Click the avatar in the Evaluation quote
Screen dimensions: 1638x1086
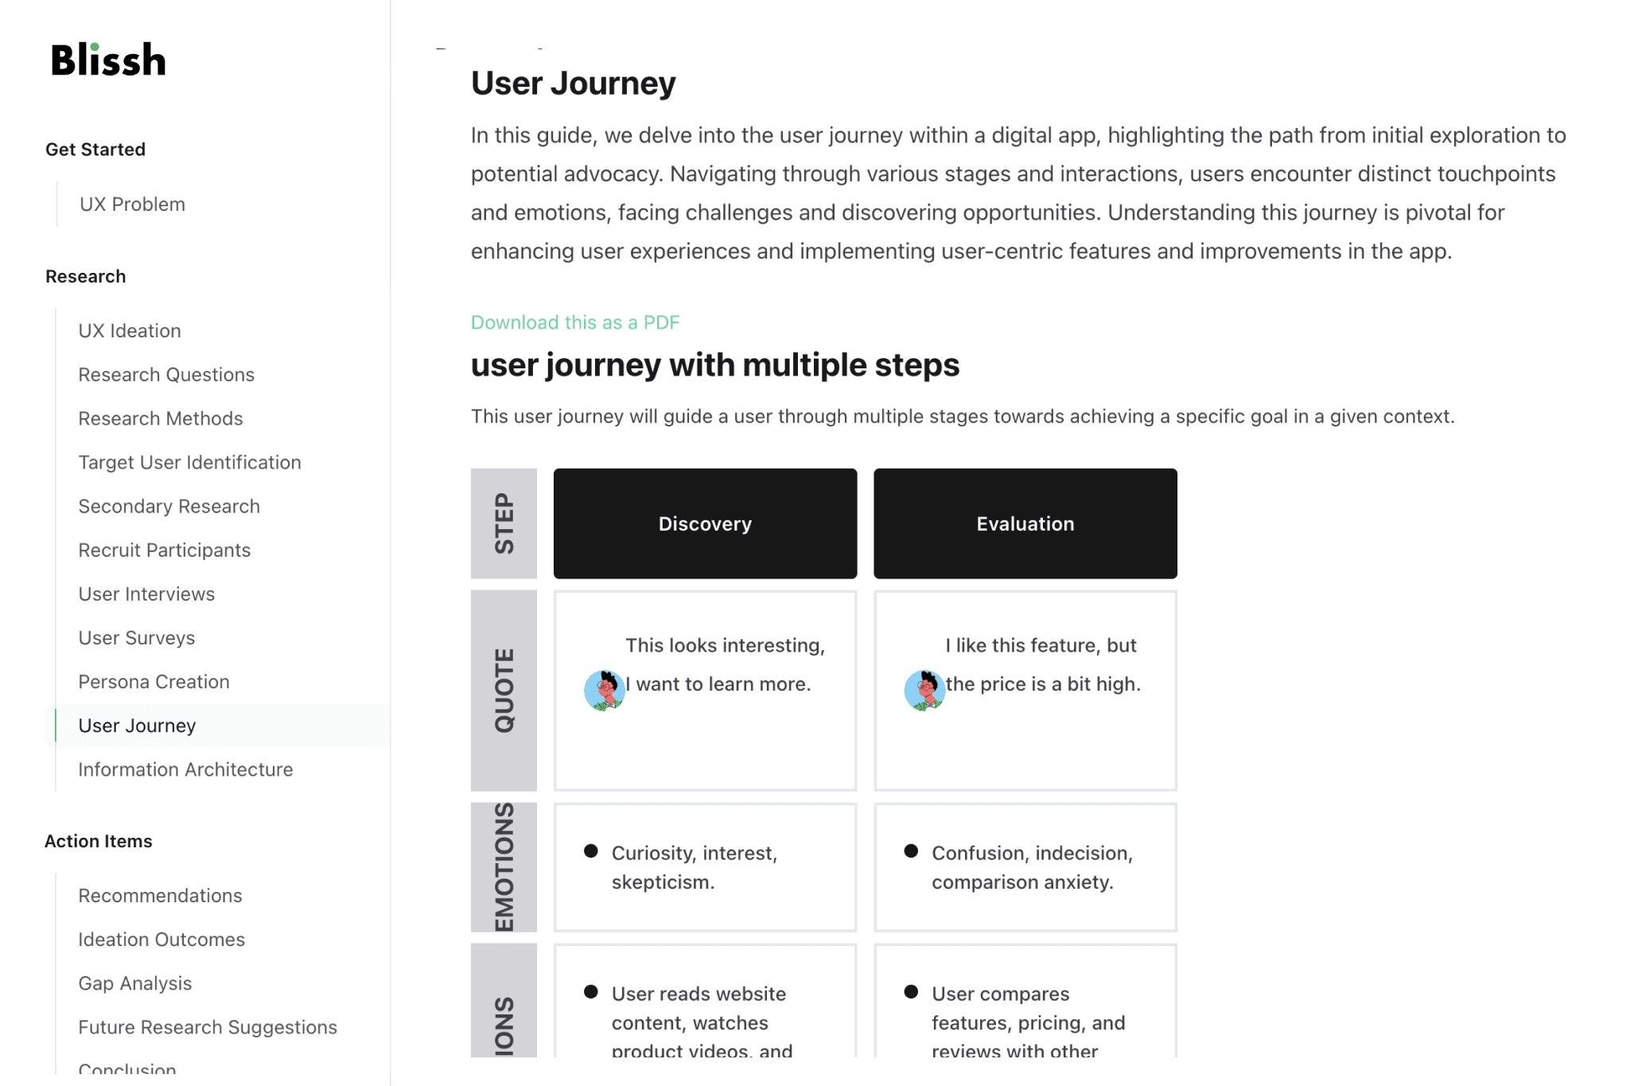(924, 690)
